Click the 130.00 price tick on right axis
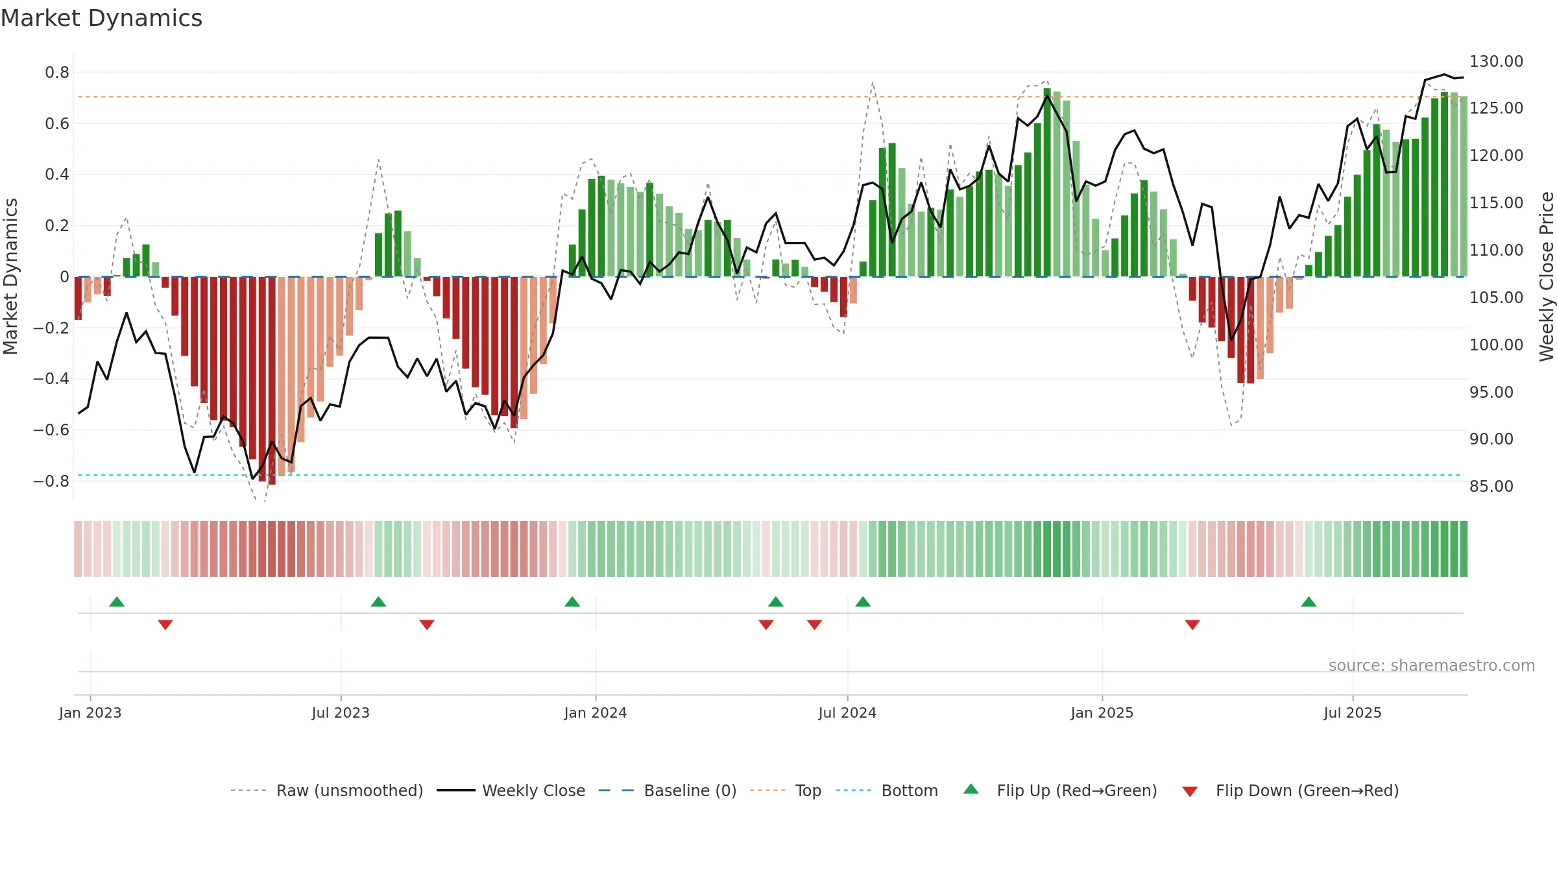Screen dimensions: 1557x876 pos(1496,62)
